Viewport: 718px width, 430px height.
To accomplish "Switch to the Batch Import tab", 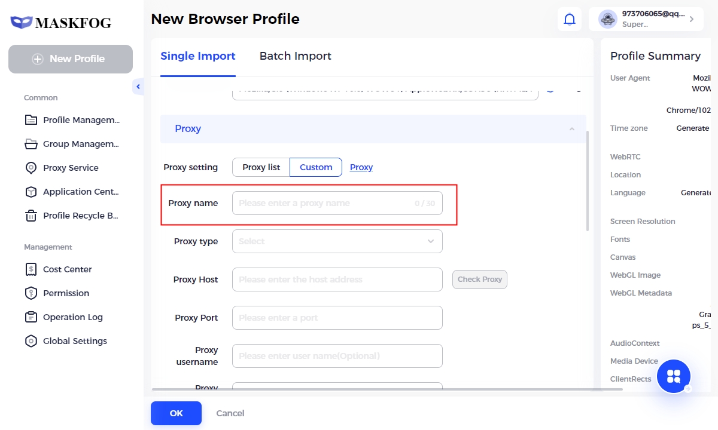I will [x=295, y=56].
